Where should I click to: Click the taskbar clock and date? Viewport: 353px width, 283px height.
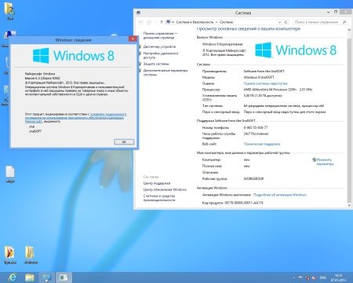pos(338,277)
